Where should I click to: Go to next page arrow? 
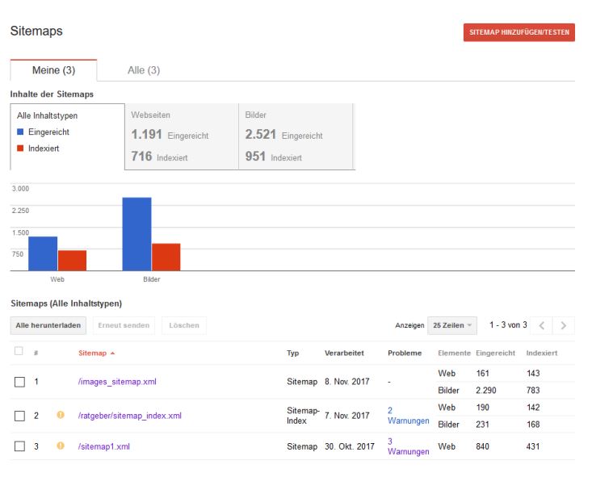coord(563,325)
